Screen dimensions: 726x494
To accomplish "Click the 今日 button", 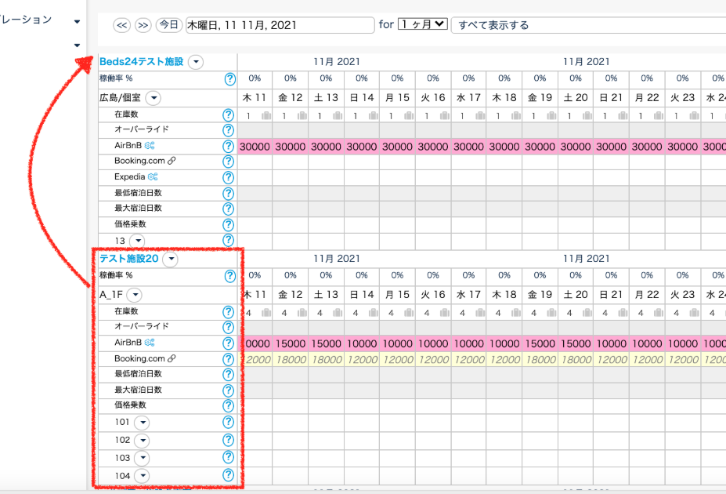I will [168, 25].
